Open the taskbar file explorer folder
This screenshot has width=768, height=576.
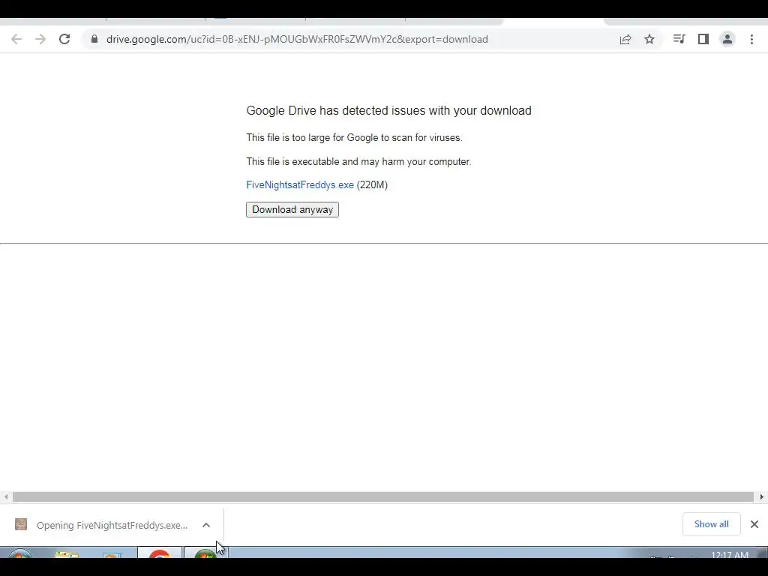[67, 554]
